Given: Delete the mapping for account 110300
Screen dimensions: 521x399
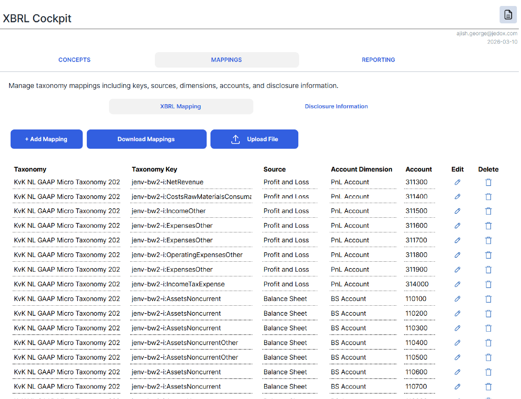Looking at the screenshot, I should (x=488, y=328).
